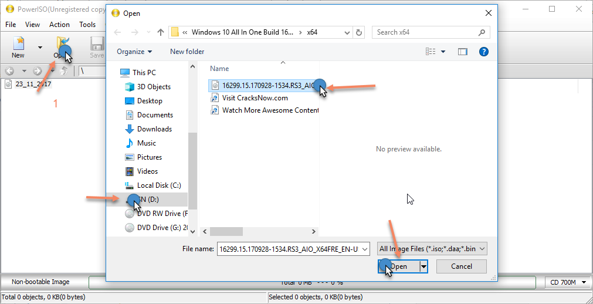Open the New button dropdown arrow
The image size is (593, 304).
[40, 48]
